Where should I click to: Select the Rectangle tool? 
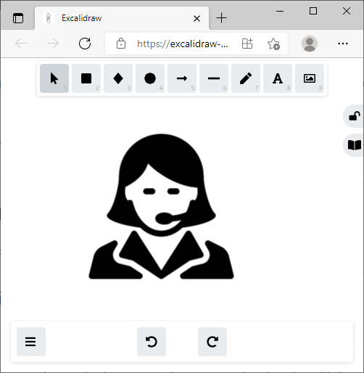pyautogui.click(x=86, y=78)
